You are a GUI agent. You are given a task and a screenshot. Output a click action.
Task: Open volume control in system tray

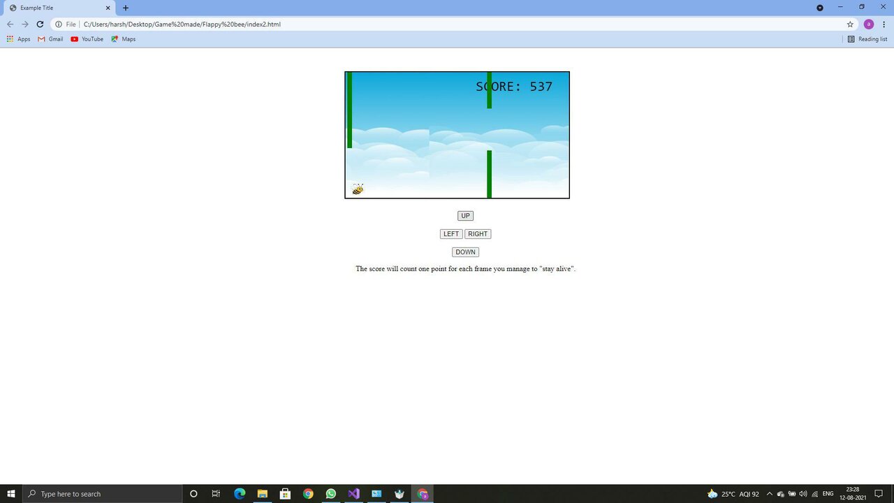click(803, 494)
